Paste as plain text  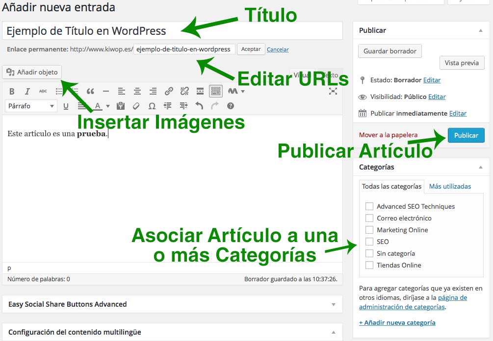[120, 106]
